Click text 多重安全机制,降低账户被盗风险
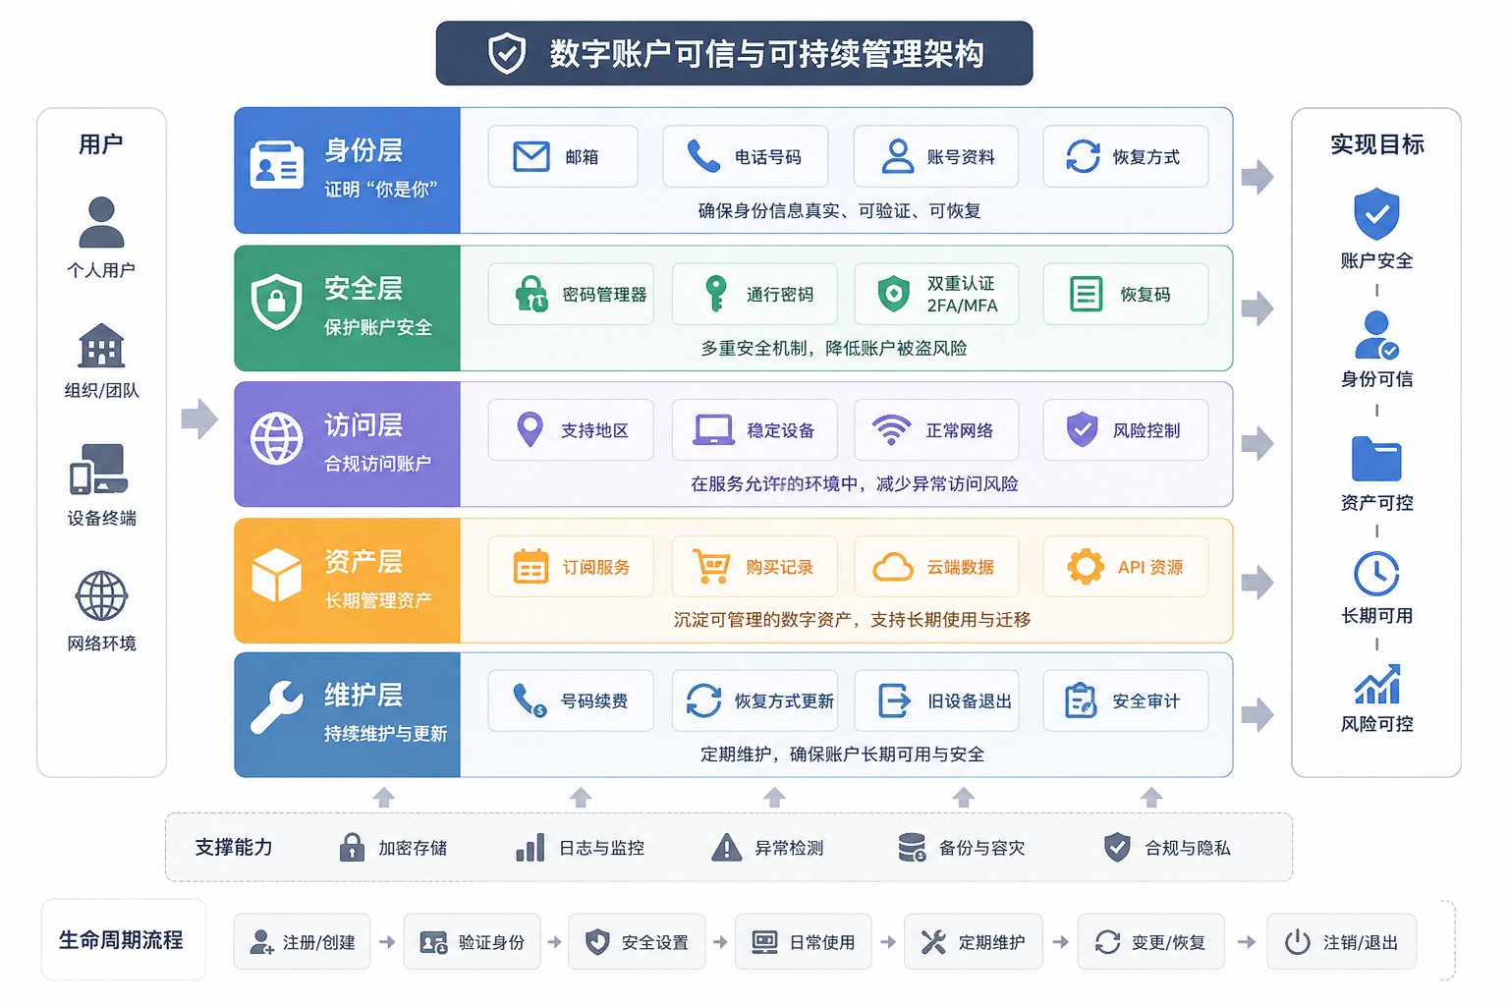The image size is (1509, 1006). pos(833,348)
